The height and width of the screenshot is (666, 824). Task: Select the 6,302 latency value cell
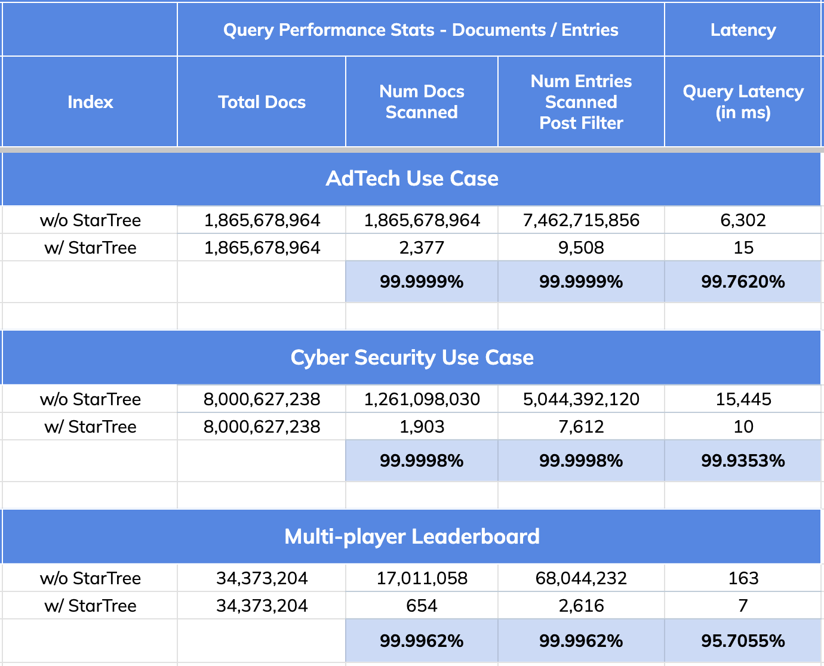(743, 220)
